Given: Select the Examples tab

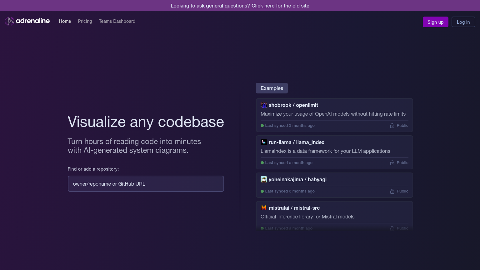Looking at the screenshot, I should pos(272,88).
